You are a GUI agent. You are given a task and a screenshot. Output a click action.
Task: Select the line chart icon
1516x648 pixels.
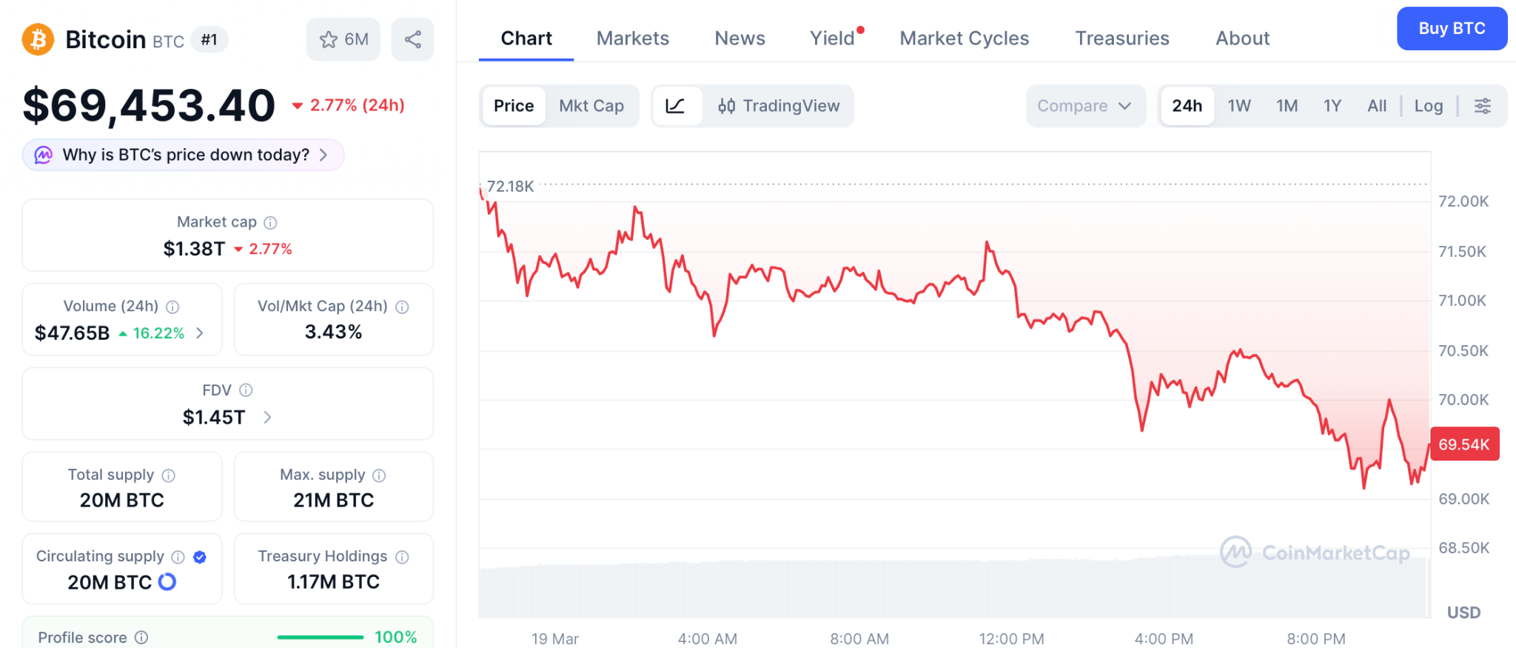point(675,106)
